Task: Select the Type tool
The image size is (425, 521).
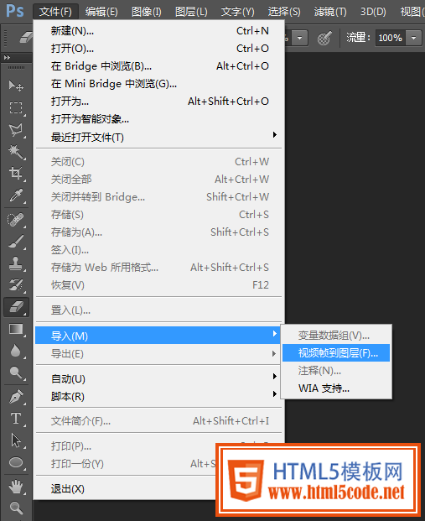Action: click(x=16, y=419)
